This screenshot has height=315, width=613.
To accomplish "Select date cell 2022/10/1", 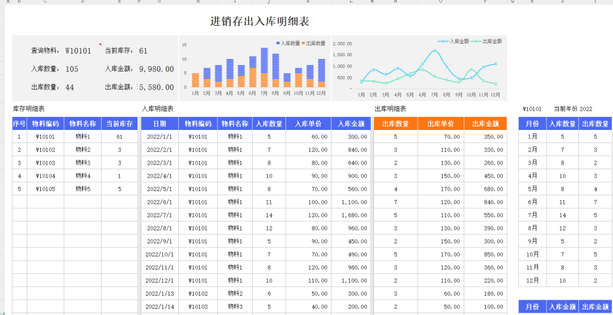I will [x=159, y=254].
